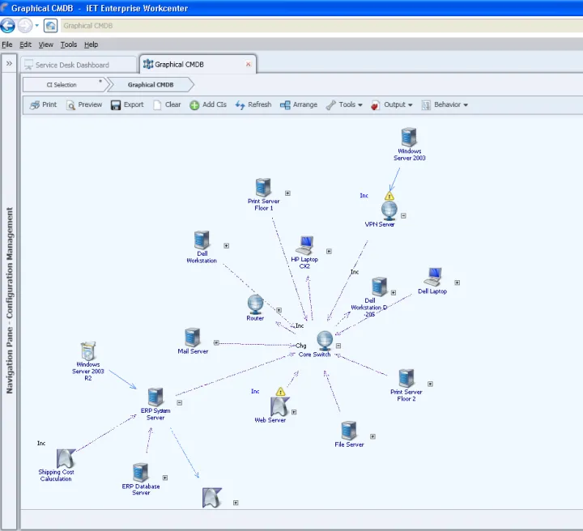The width and height of the screenshot is (583, 531).
Task: Open the View menu
Action: point(46,45)
